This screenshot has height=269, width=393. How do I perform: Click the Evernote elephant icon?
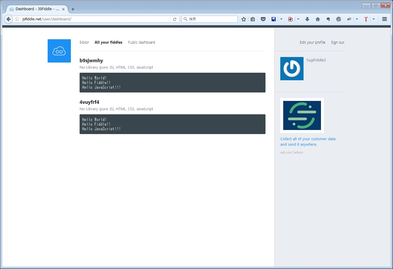tap(328, 19)
